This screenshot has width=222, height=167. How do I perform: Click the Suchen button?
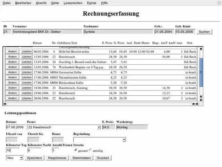[x=204, y=32]
